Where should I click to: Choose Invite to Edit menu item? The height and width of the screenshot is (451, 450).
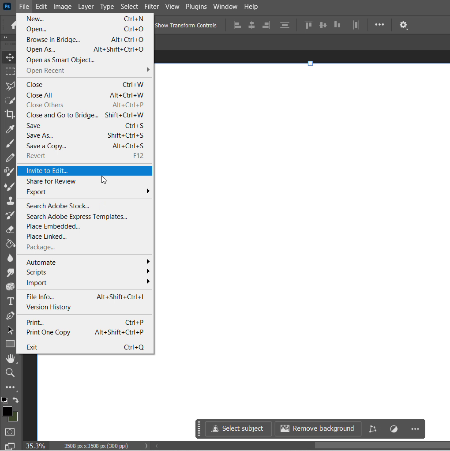pyautogui.click(x=85, y=171)
